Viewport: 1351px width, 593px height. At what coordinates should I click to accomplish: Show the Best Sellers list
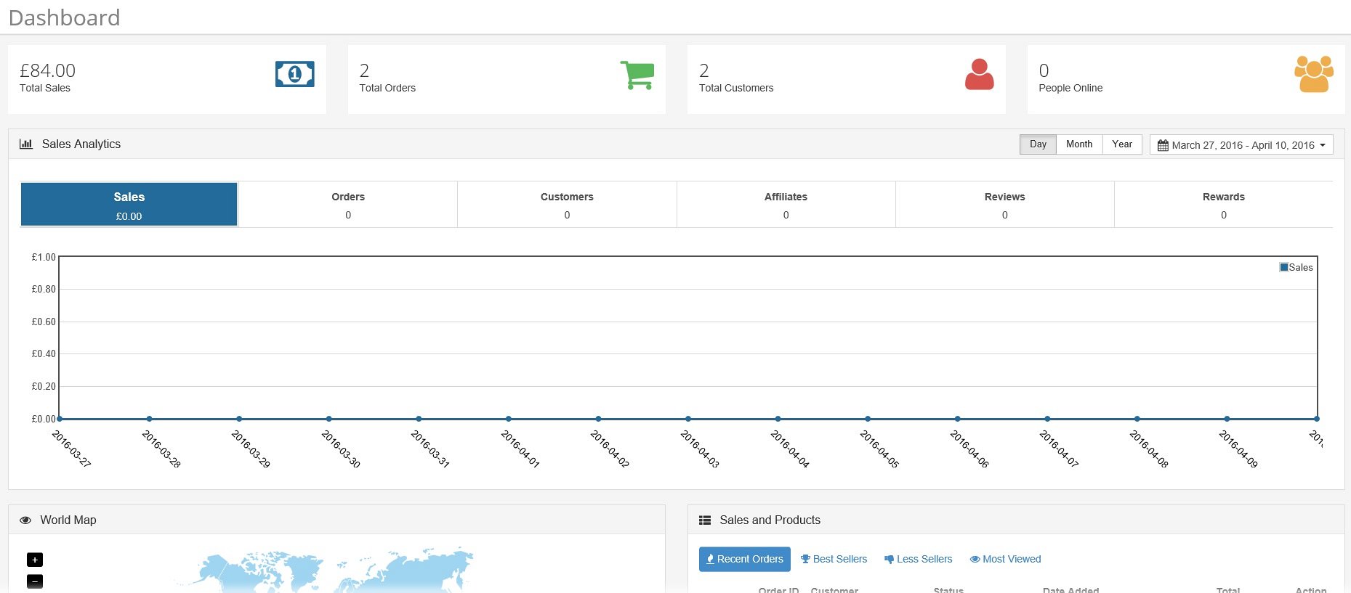click(834, 559)
